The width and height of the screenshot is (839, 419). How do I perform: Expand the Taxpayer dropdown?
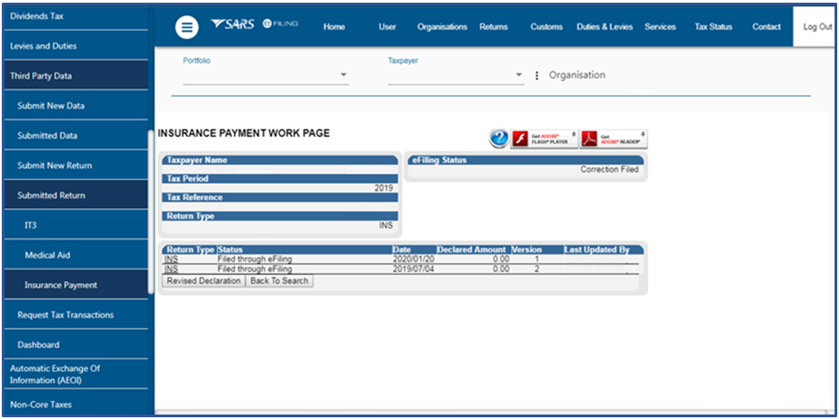pos(455,76)
